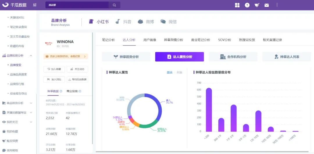The height and width of the screenshot is (154, 314).
Task: Open the mail messages icon
Action: [267, 5]
